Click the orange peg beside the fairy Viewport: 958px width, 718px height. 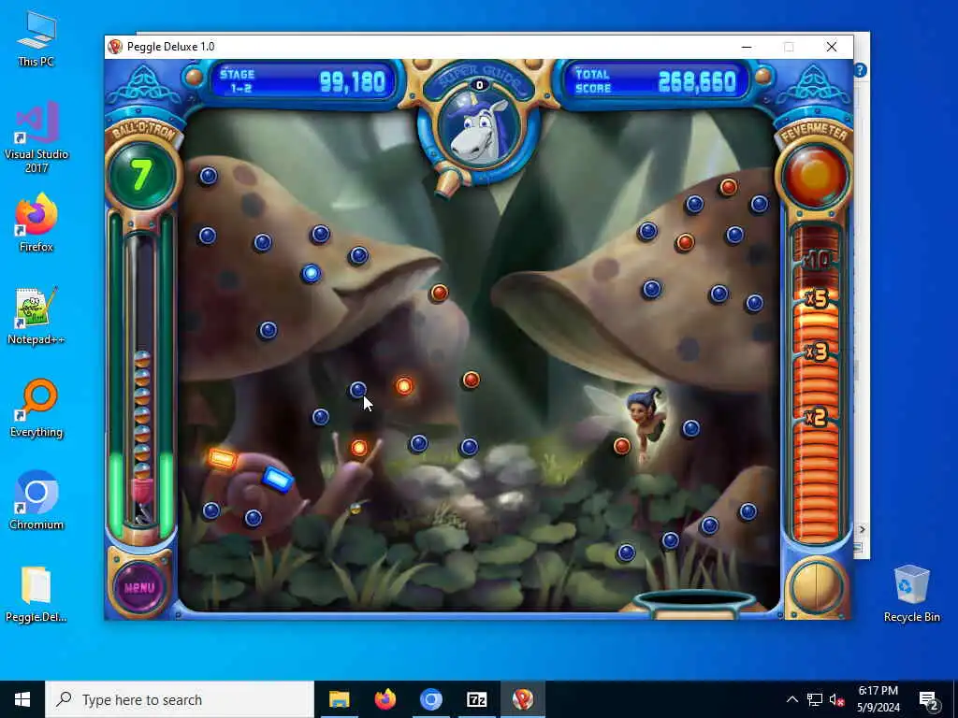coord(622,446)
